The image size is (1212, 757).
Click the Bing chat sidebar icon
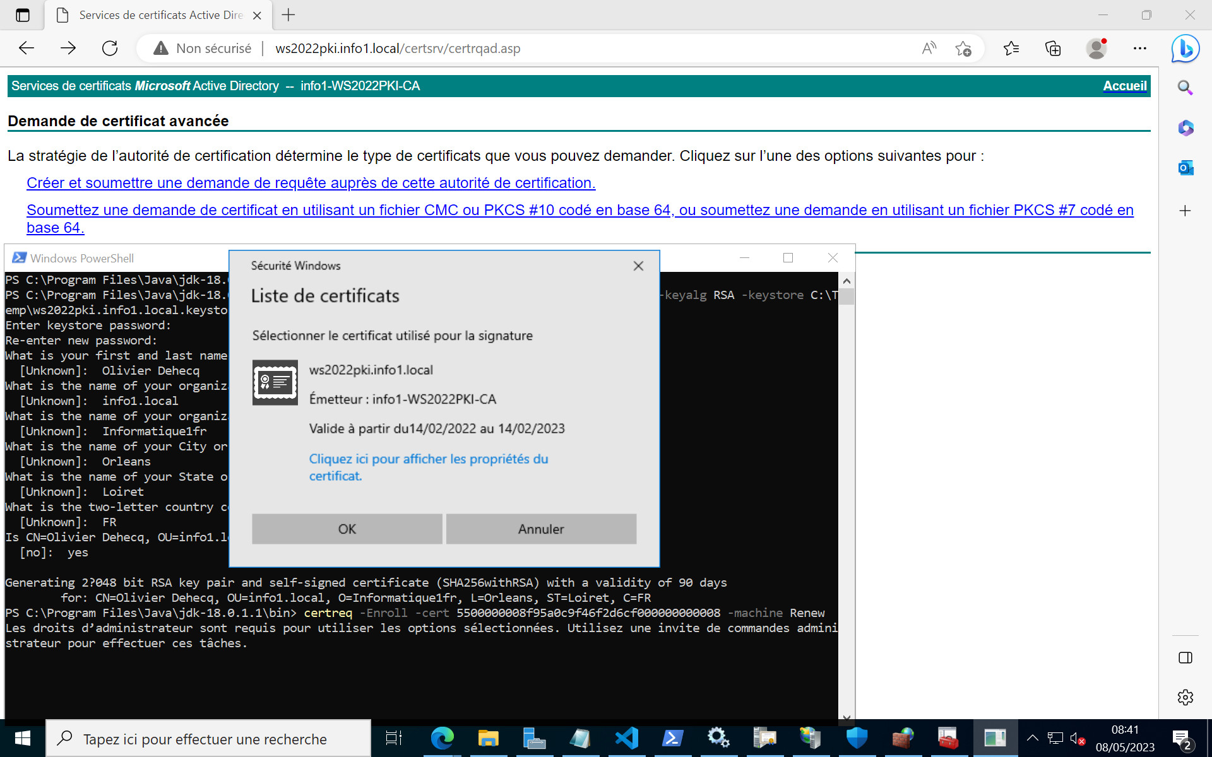1185,49
